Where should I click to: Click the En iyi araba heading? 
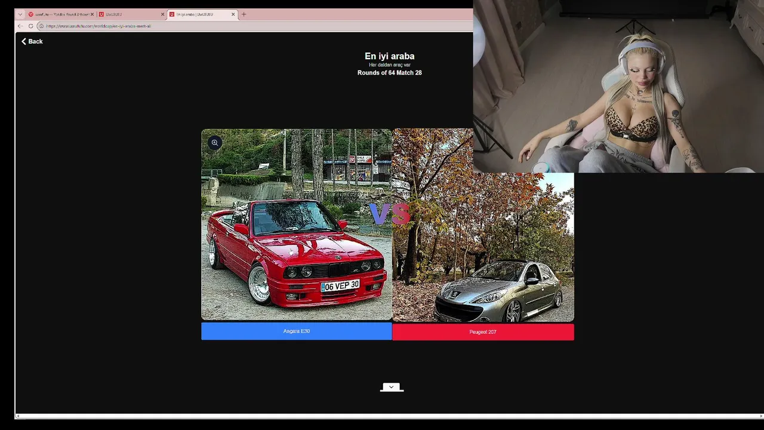[389, 56]
